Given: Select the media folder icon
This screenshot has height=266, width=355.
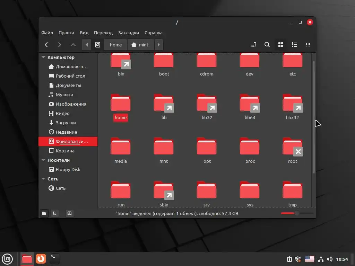Looking at the screenshot, I should click(x=121, y=146).
